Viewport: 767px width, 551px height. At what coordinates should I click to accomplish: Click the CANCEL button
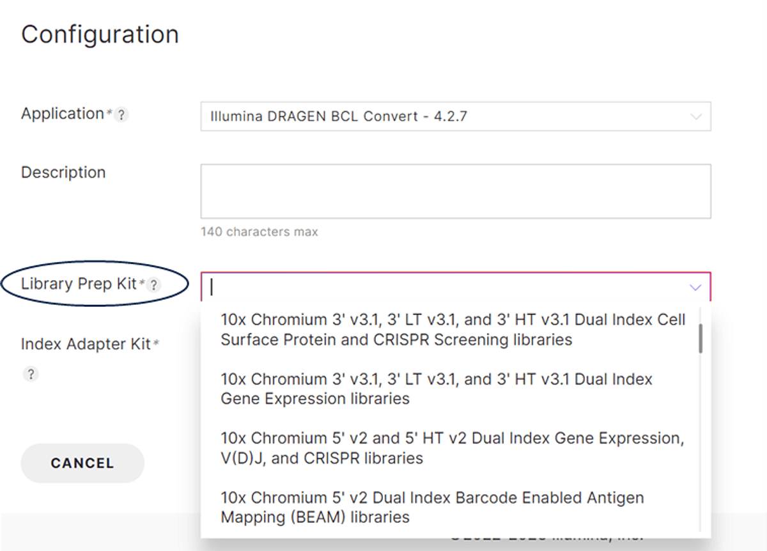(82, 463)
